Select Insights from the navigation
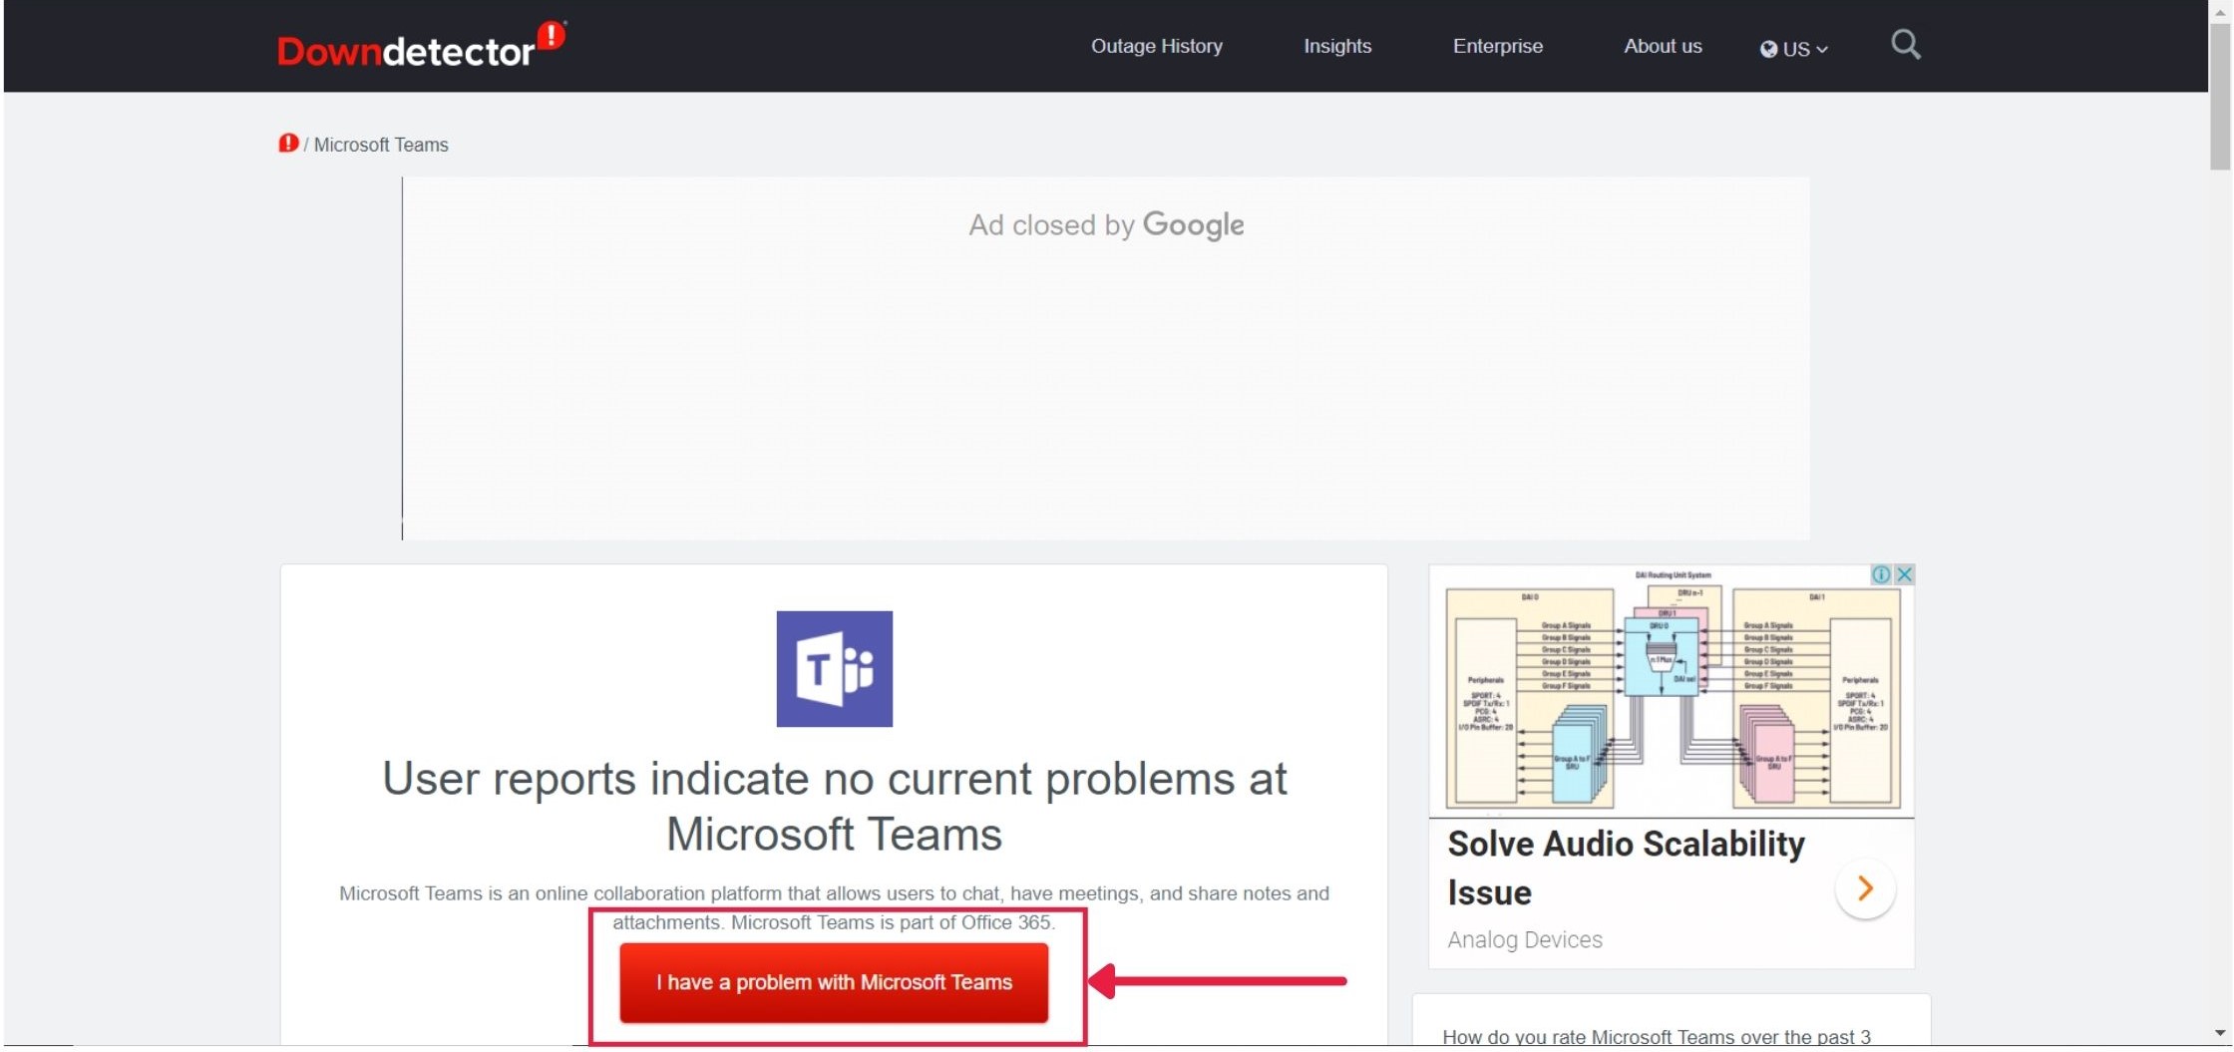 click(x=1337, y=46)
